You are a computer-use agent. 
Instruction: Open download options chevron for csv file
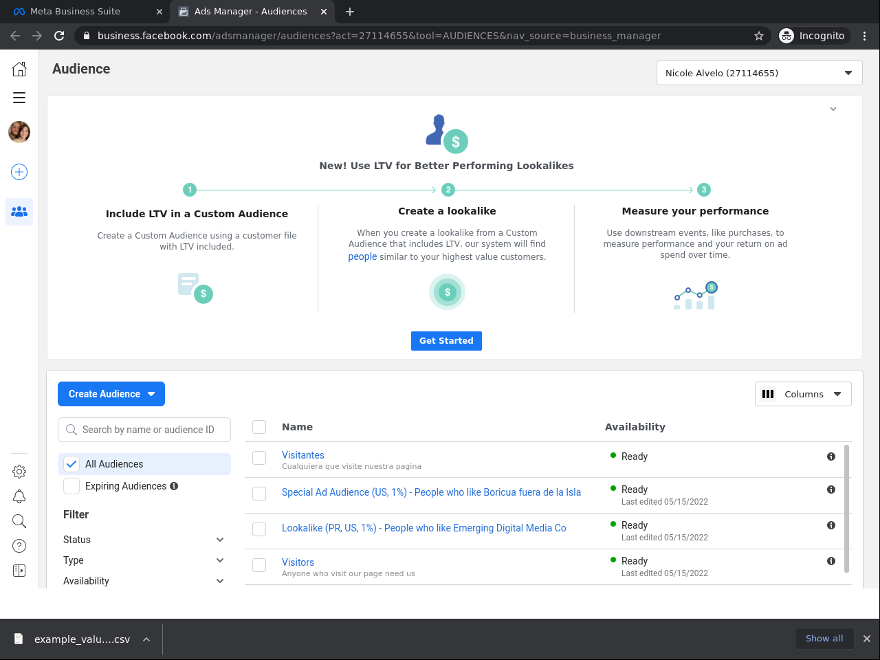coord(146,639)
